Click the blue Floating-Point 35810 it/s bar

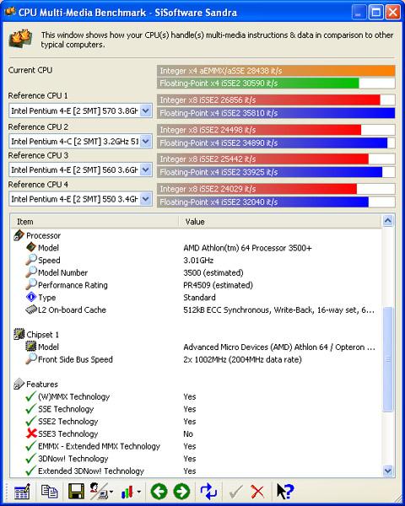pyautogui.click(x=276, y=113)
